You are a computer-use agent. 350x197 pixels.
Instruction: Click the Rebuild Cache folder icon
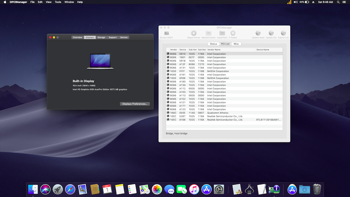pos(209,34)
